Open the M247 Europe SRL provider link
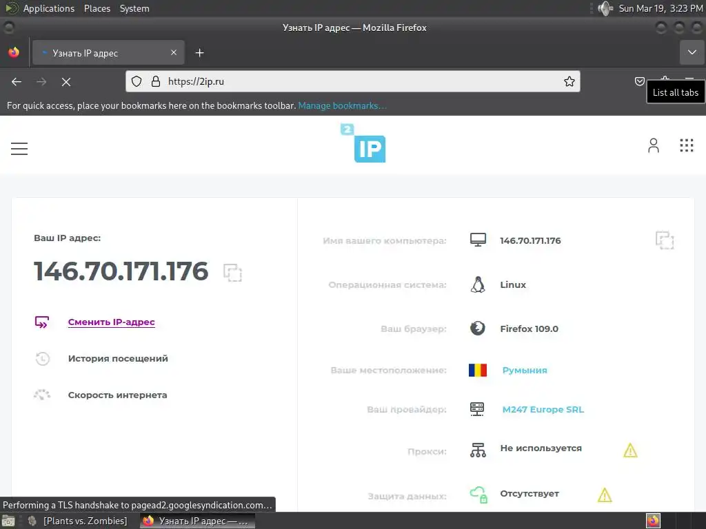Viewport: 706px width, 529px height. 543,409
